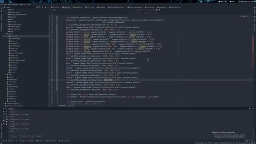256x144 pixels.
Task: Click filter icon in the find bar
Action: 159,10
